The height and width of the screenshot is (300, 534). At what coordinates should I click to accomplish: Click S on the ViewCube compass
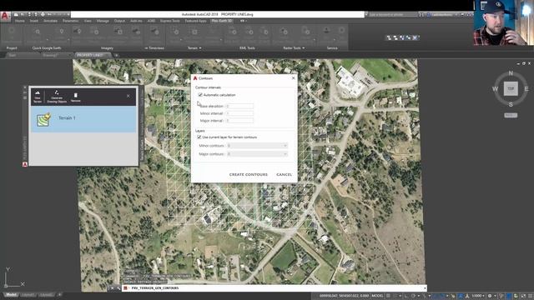click(511, 104)
